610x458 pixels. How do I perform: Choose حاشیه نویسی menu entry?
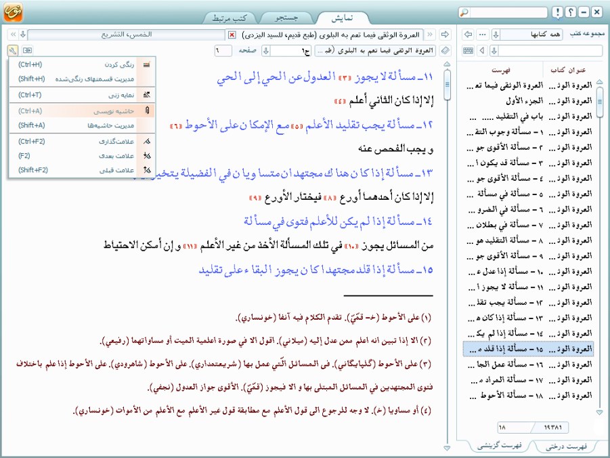(x=82, y=111)
